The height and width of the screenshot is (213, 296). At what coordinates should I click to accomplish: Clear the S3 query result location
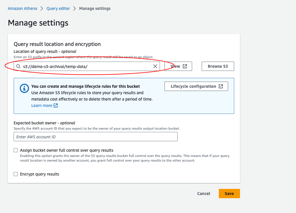155,66
